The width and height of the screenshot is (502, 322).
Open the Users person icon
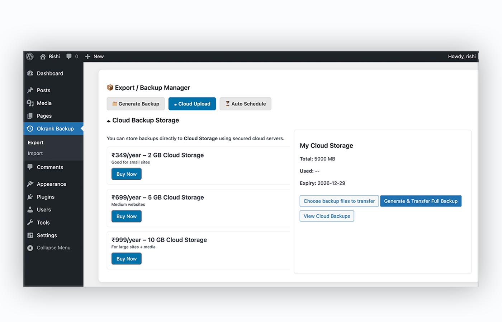[30, 209]
